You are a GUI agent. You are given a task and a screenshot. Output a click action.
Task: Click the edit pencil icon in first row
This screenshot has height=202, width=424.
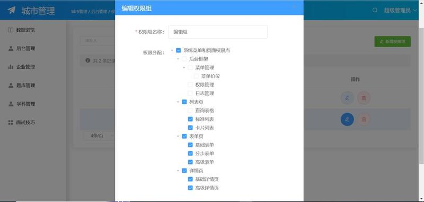347,98
